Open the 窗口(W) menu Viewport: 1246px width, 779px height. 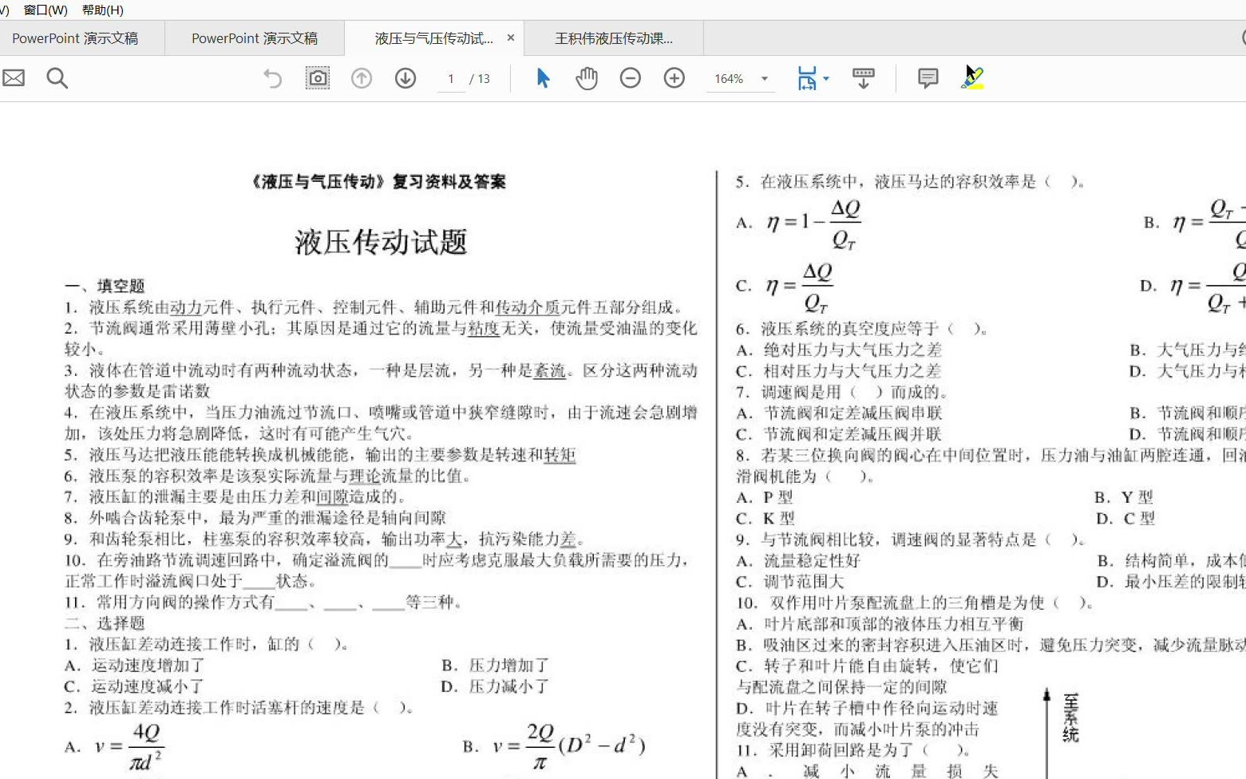coord(45,10)
